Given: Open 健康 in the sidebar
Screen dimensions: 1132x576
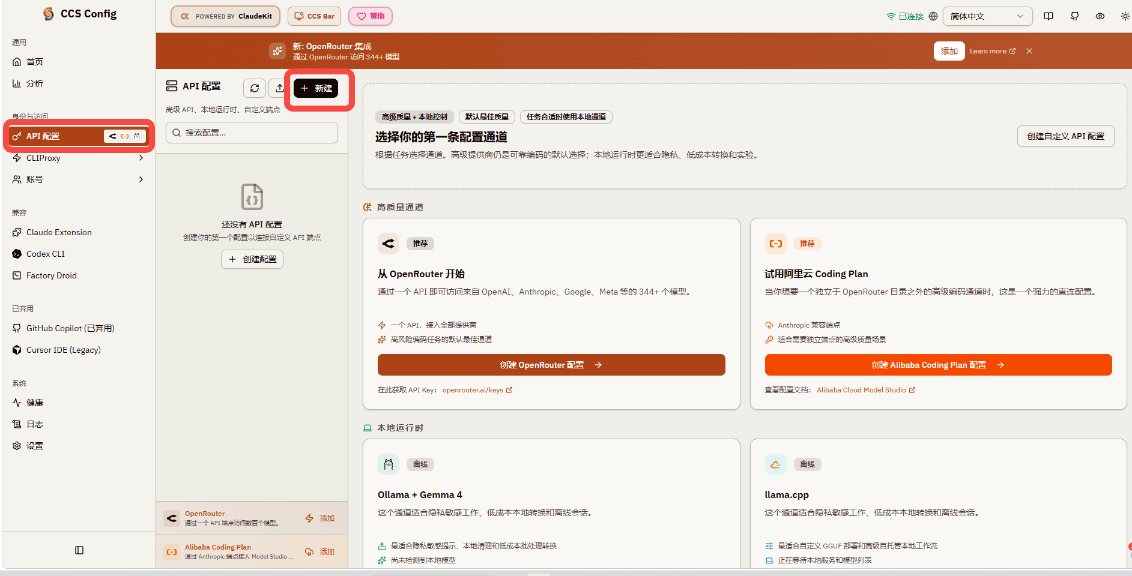Looking at the screenshot, I should click(x=78, y=403).
